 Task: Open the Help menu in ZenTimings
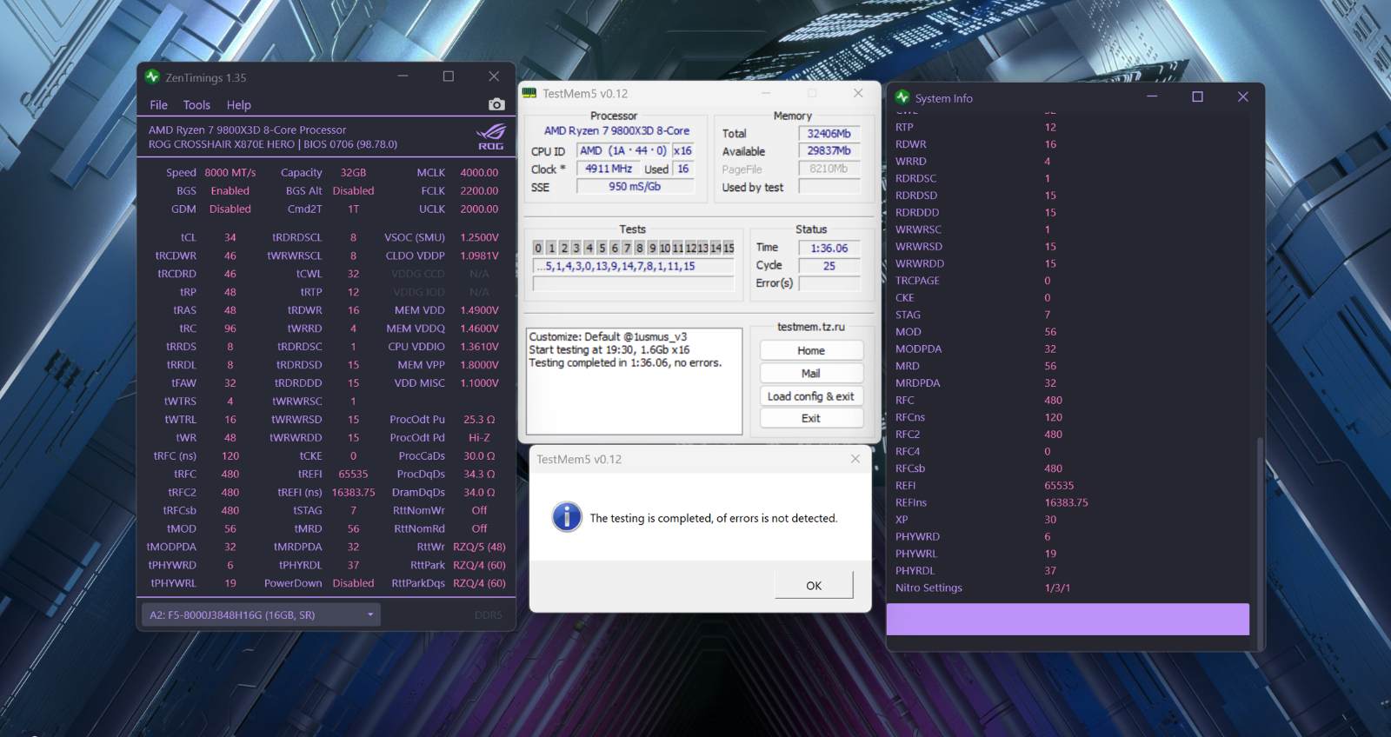tap(239, 105)
